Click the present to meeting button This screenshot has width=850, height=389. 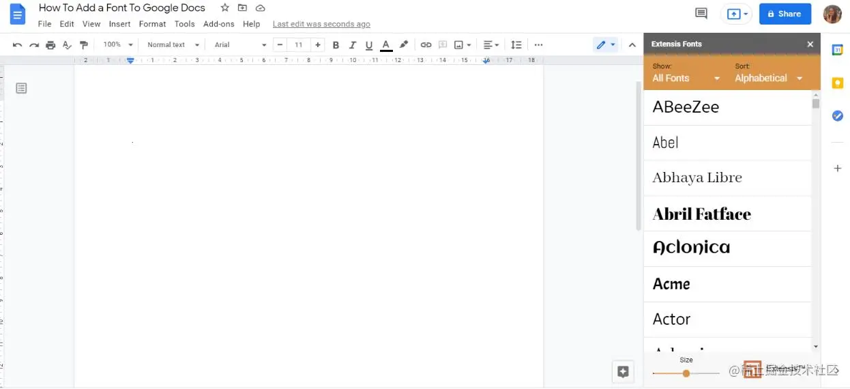(738, 14)
